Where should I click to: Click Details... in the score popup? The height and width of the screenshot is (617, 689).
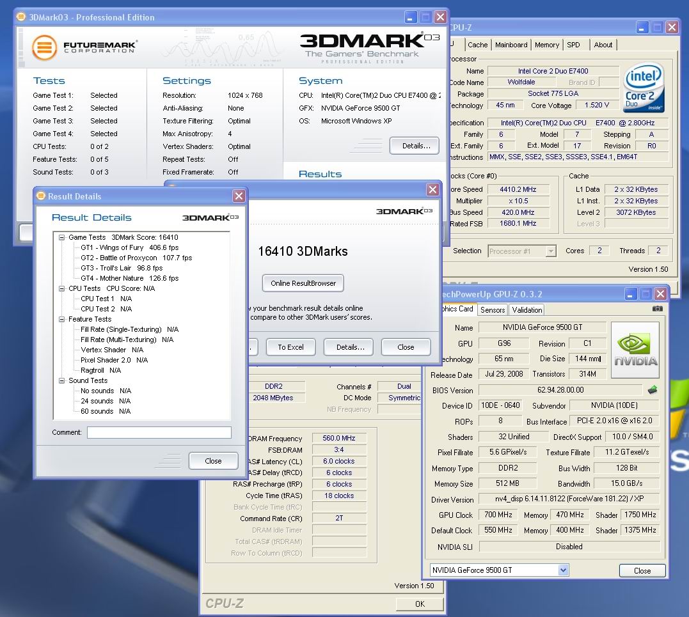tap(350, 347)
